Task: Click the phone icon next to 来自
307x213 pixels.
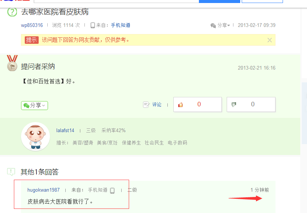Action: tap(93, 25)
